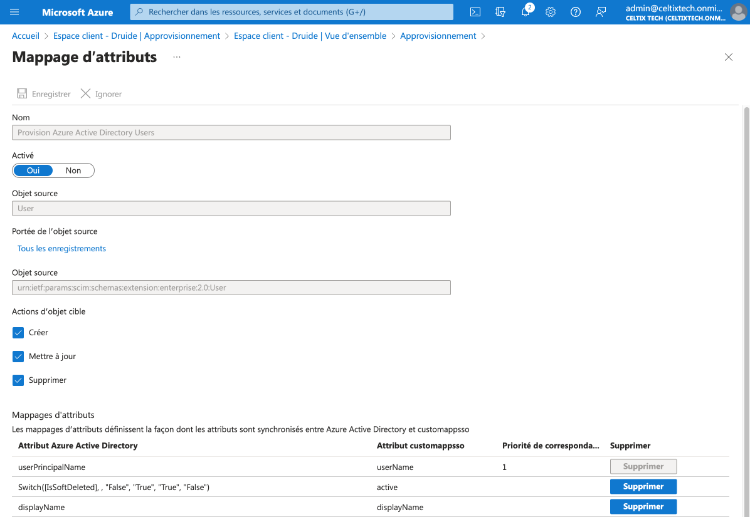
Task: Click the Objet source User field
Action: (231, 208)
